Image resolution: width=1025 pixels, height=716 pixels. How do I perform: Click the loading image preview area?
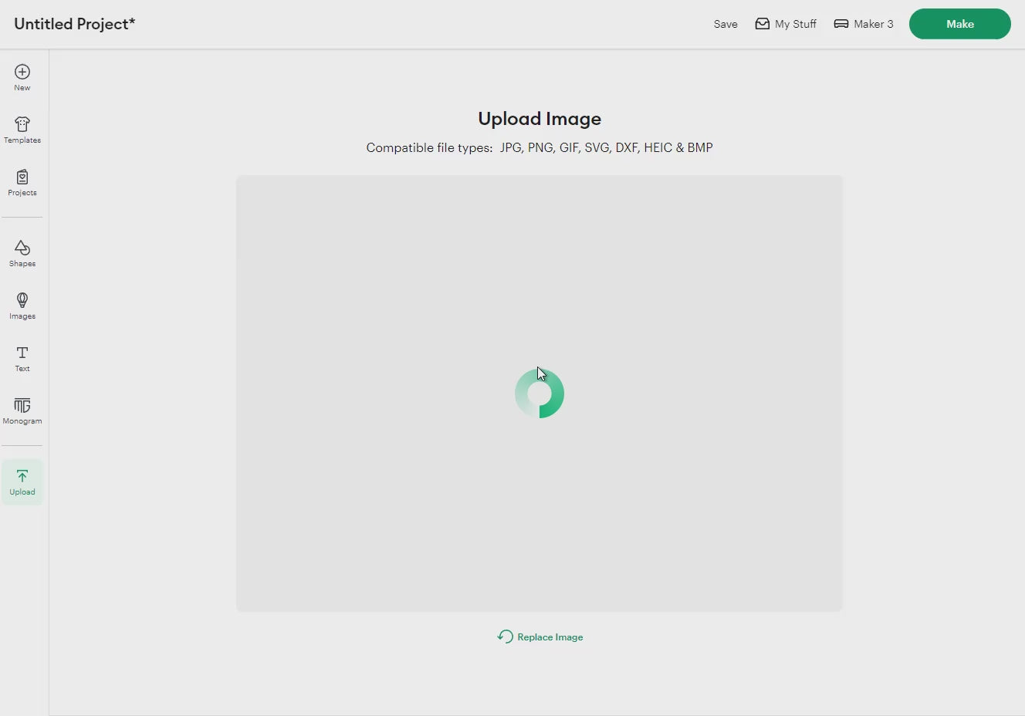pos(540,393)
